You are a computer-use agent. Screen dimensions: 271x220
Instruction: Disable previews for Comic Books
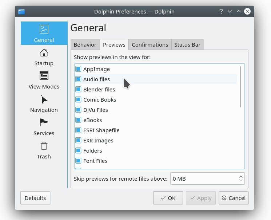click(x=78, y=99)
